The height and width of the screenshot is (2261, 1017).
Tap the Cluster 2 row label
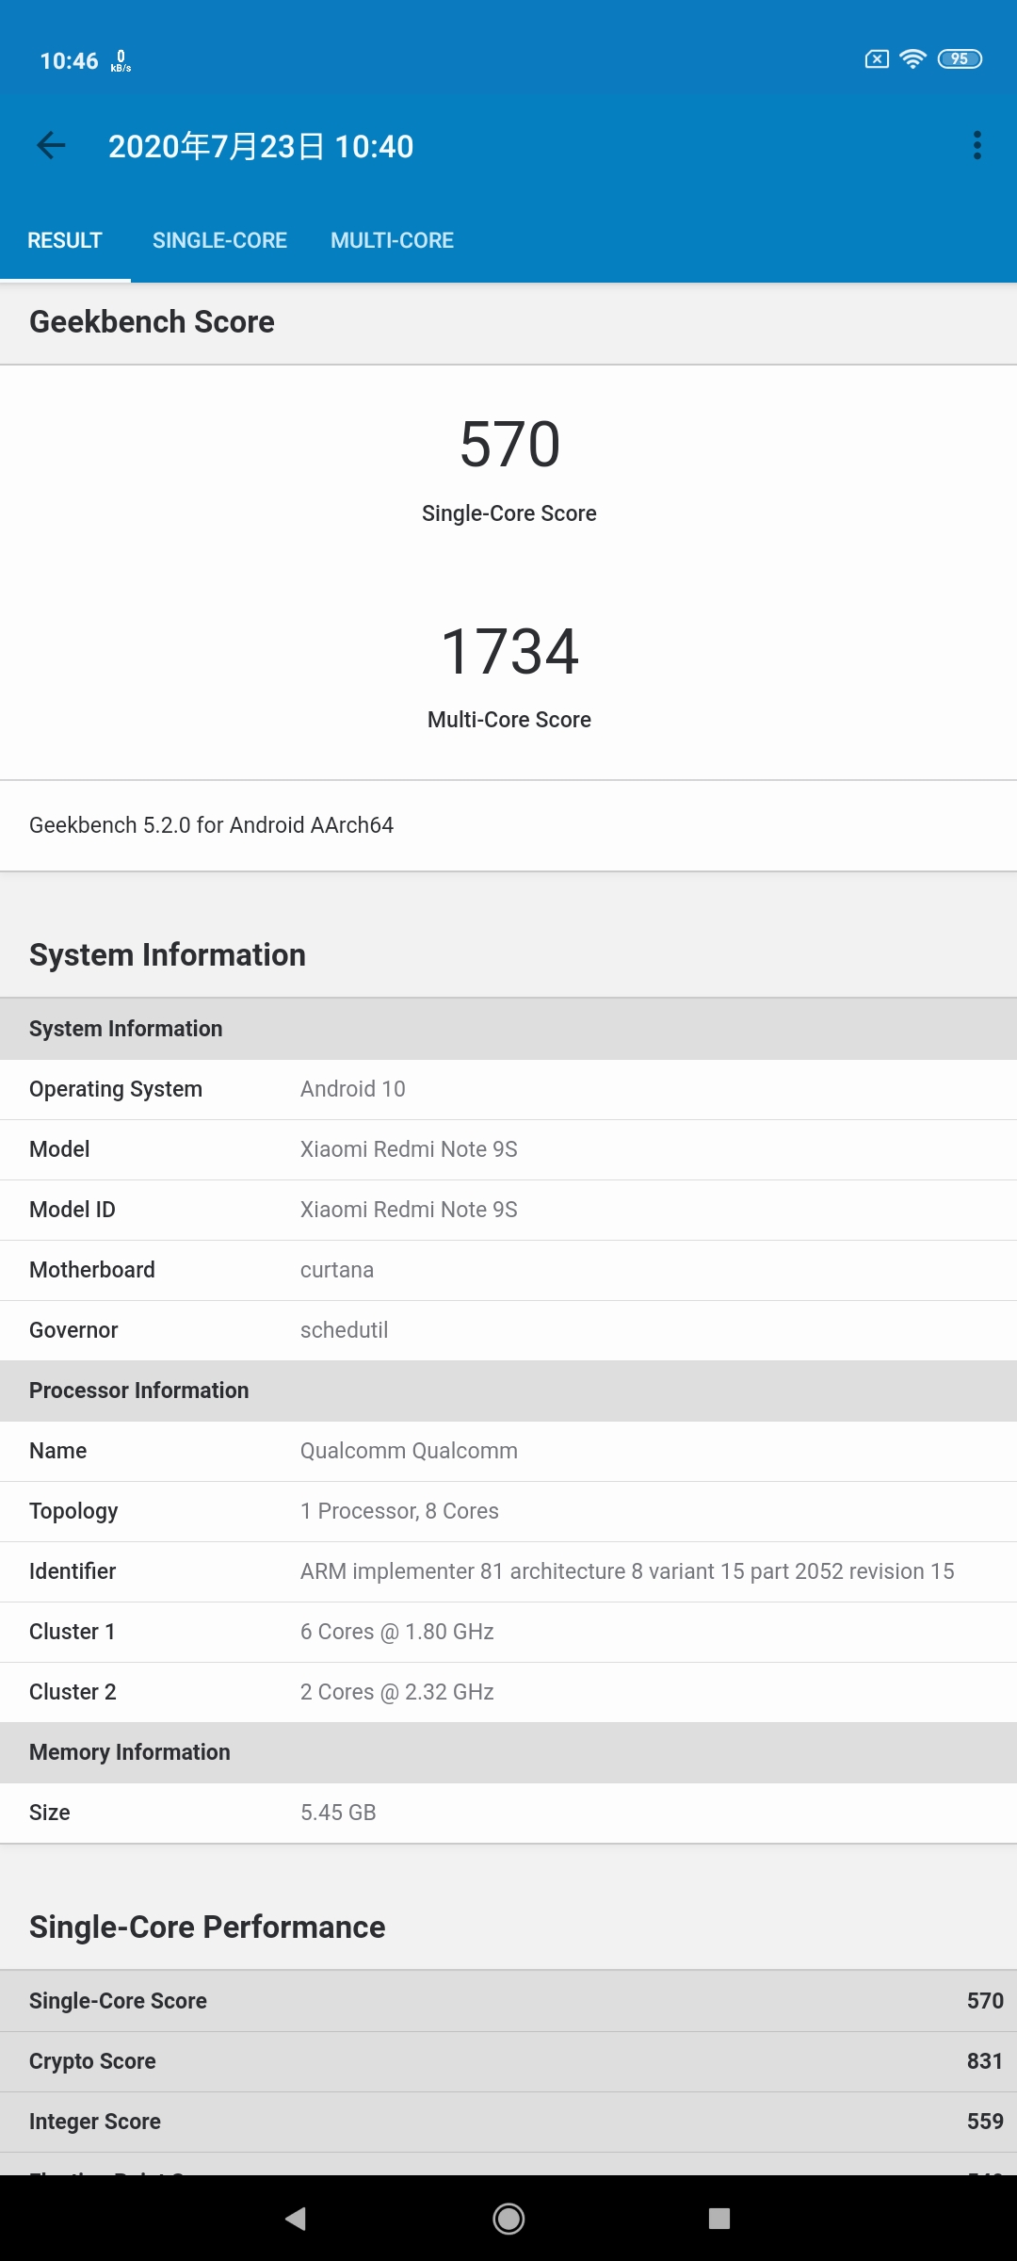point(73,1692)
